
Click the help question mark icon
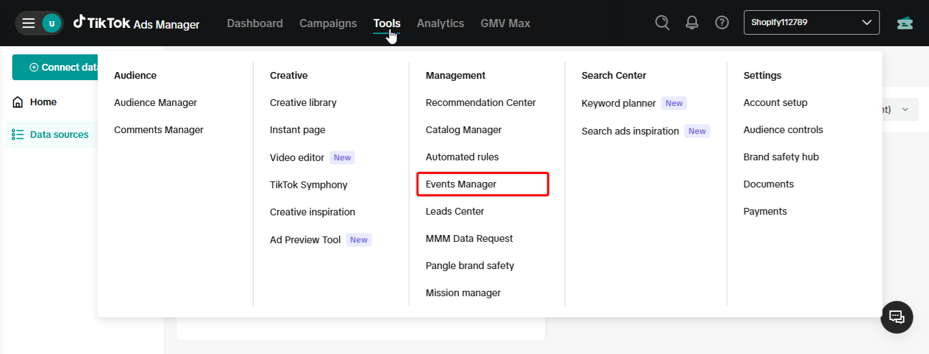click(722, 22)
